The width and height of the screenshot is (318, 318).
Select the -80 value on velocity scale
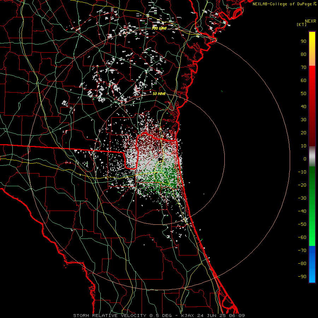point(302,264)
